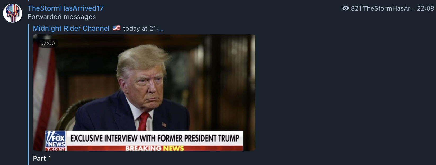Image resolution: width=436 pixels, height=165 pixels.
Task: Click the Breaking News strip in video
Action: tap(155, 148)
